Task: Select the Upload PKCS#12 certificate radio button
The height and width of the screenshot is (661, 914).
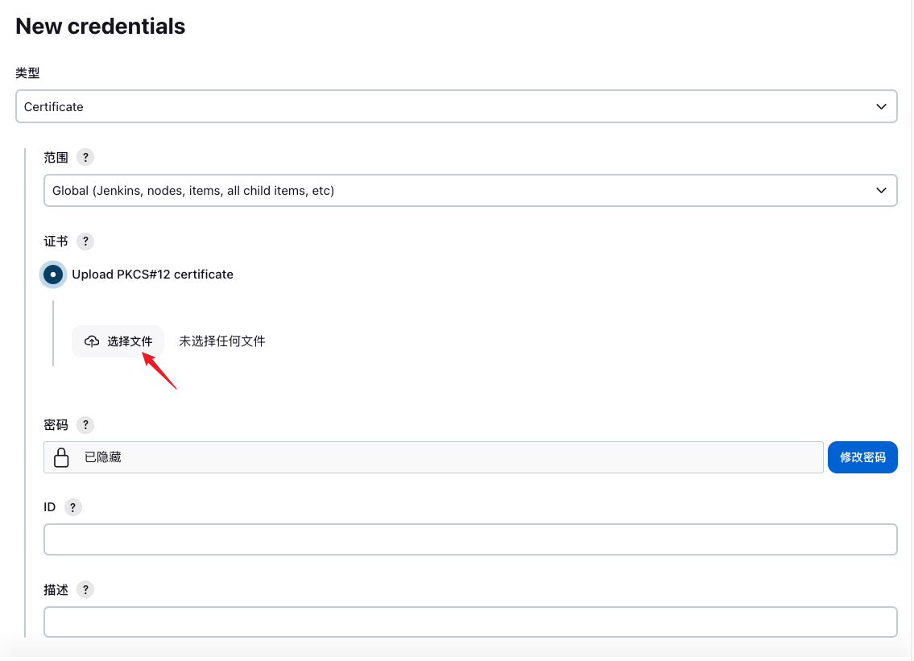Action: (x=53, y=275)
